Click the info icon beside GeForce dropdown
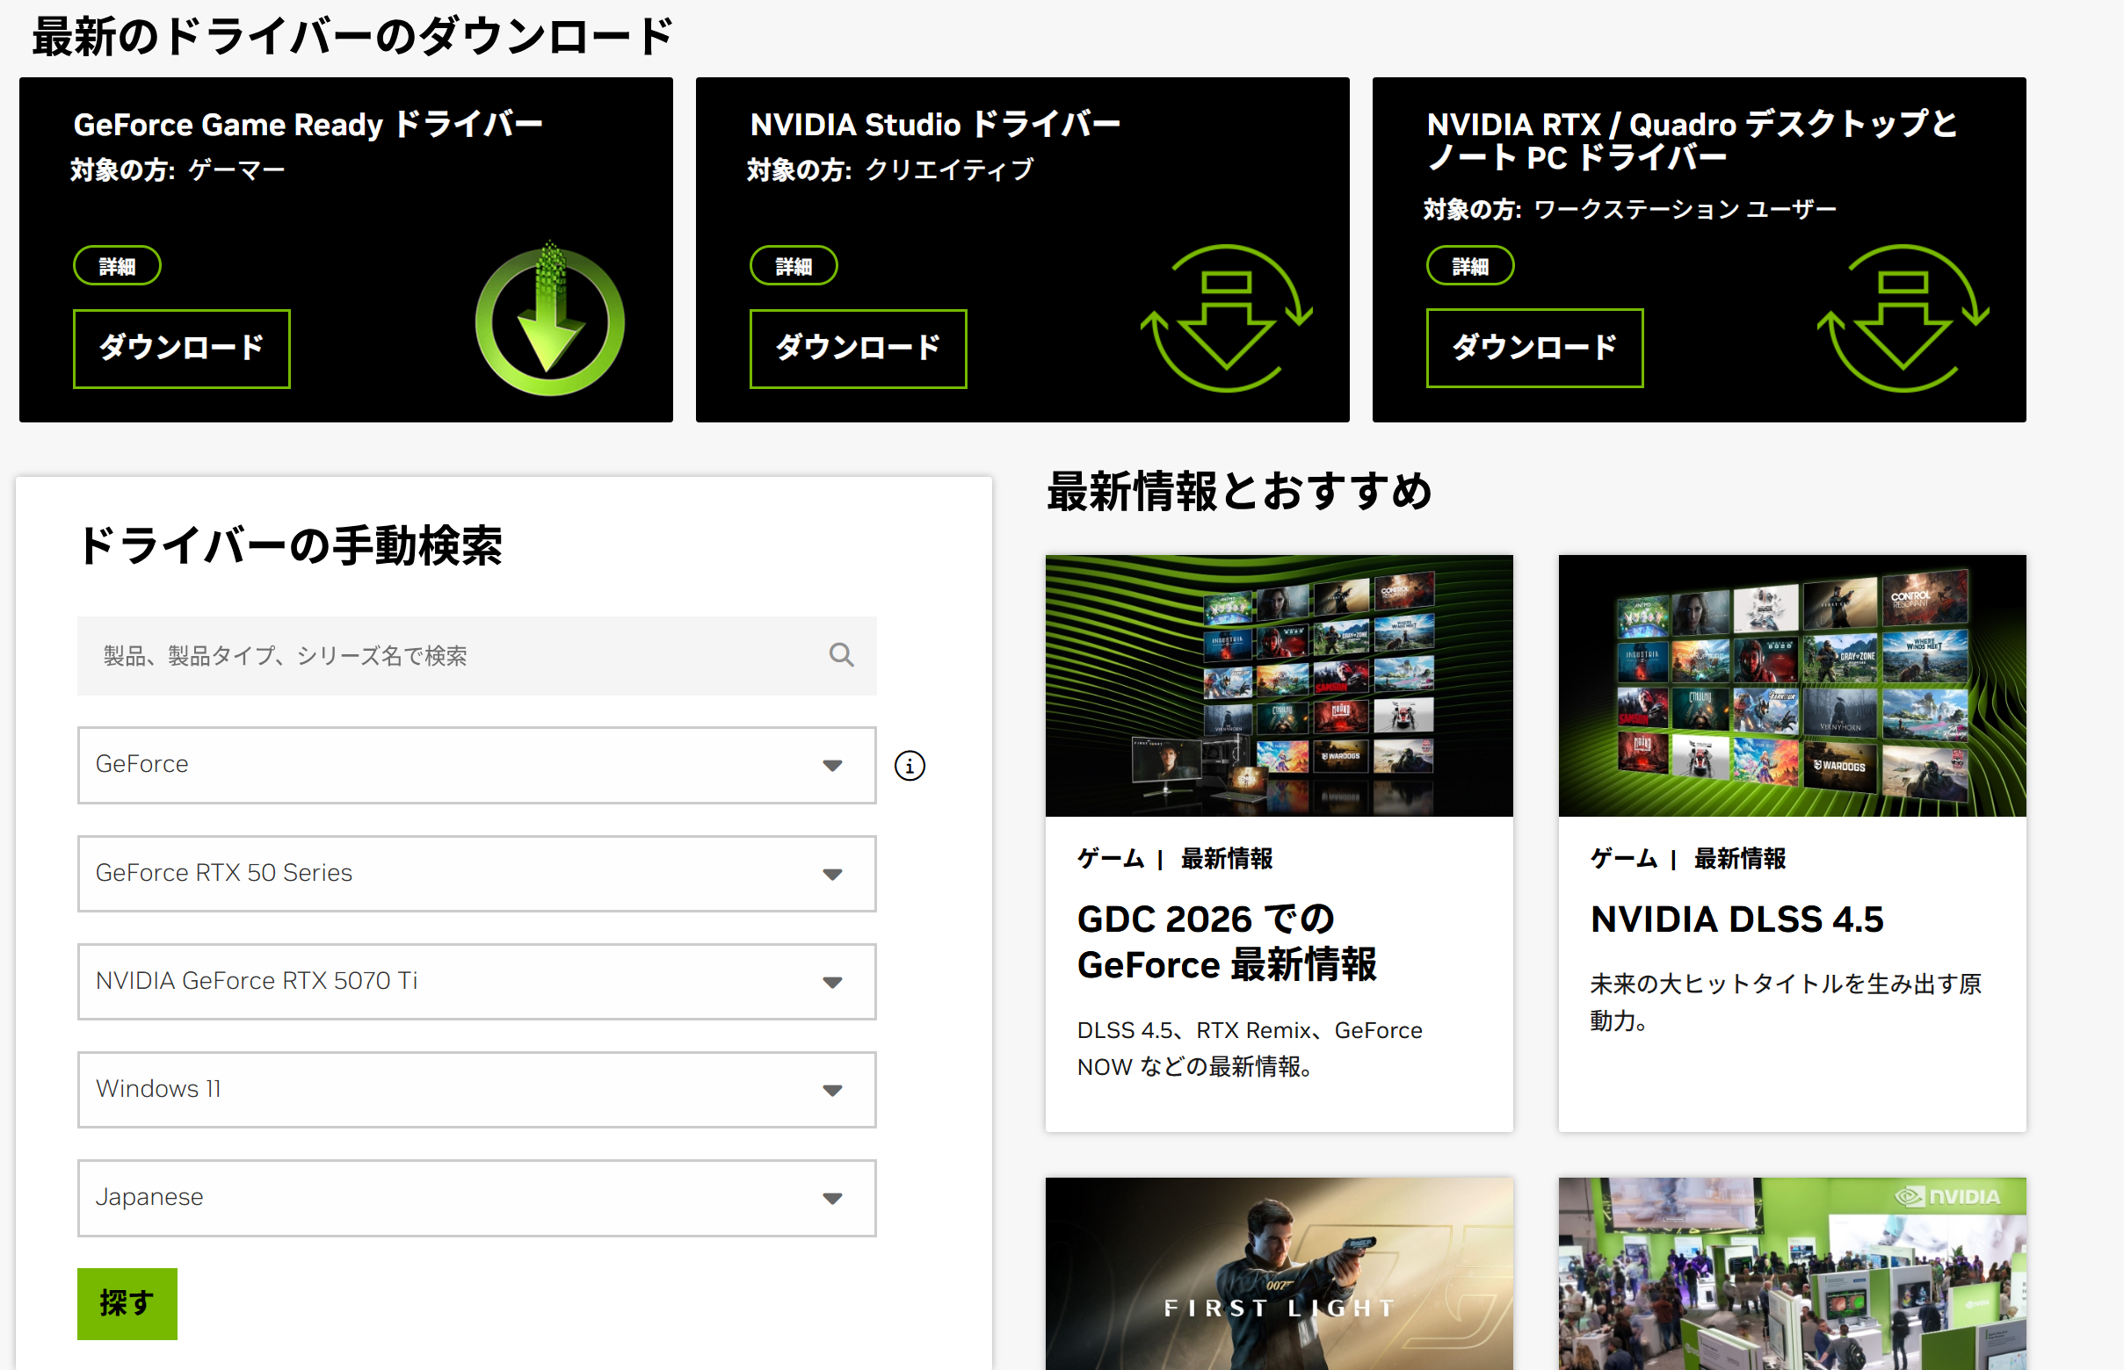Viewport: 2124px width, 1370px height. click(909, 765)
